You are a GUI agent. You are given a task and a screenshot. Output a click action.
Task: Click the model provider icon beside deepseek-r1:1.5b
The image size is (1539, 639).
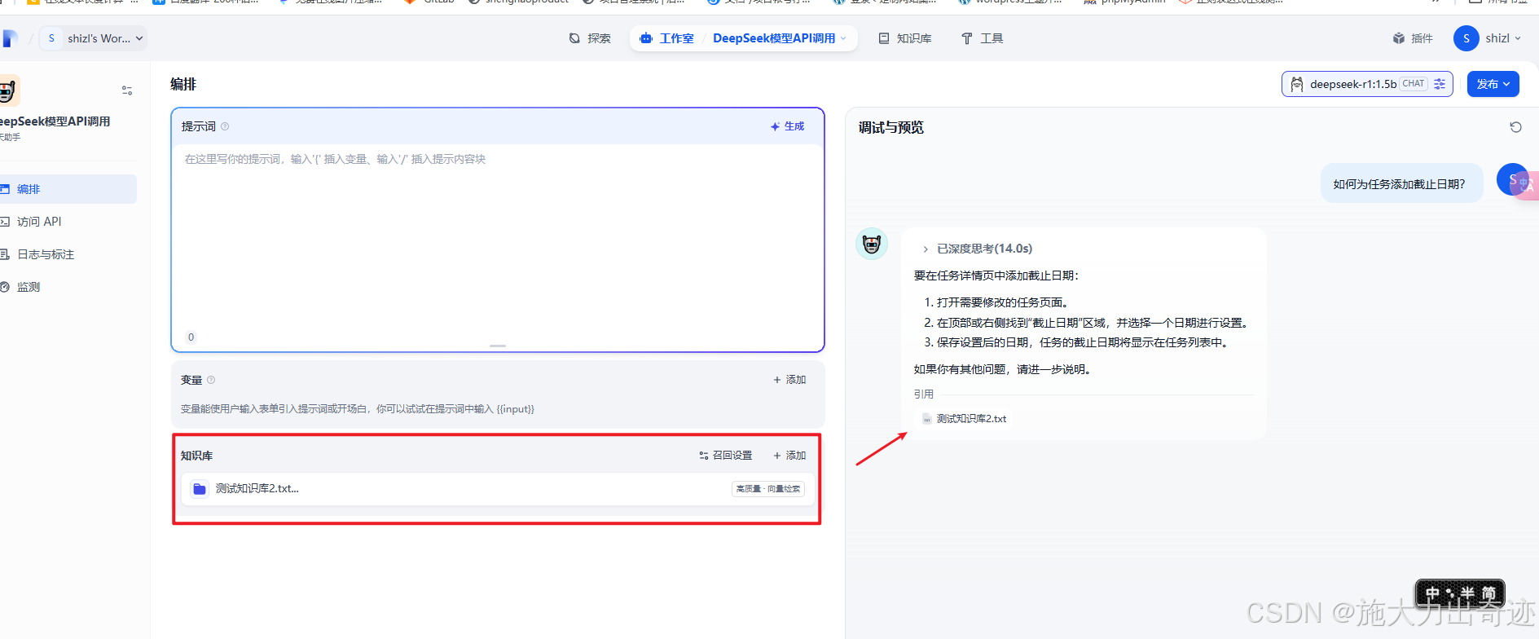pyautogui.click(x=1297, y=84)
